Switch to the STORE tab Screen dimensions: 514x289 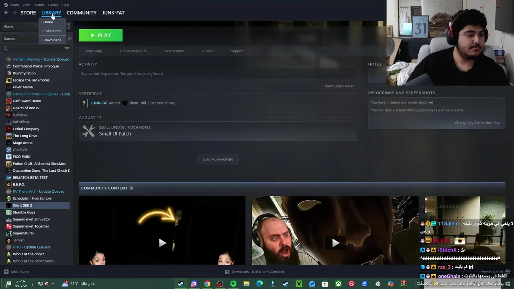pyautogui.click(x=28, y=13)
